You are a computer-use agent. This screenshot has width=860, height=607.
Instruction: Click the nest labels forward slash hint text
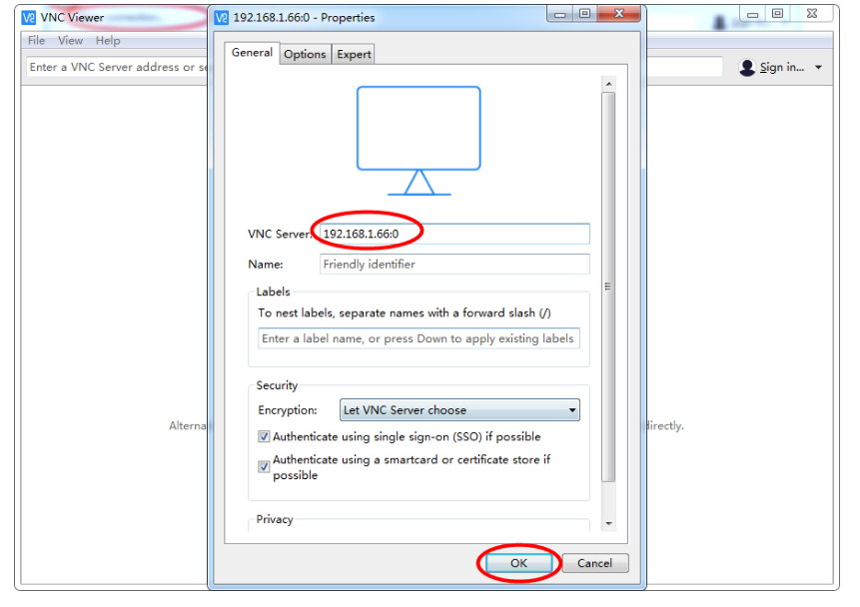[405, 313]
